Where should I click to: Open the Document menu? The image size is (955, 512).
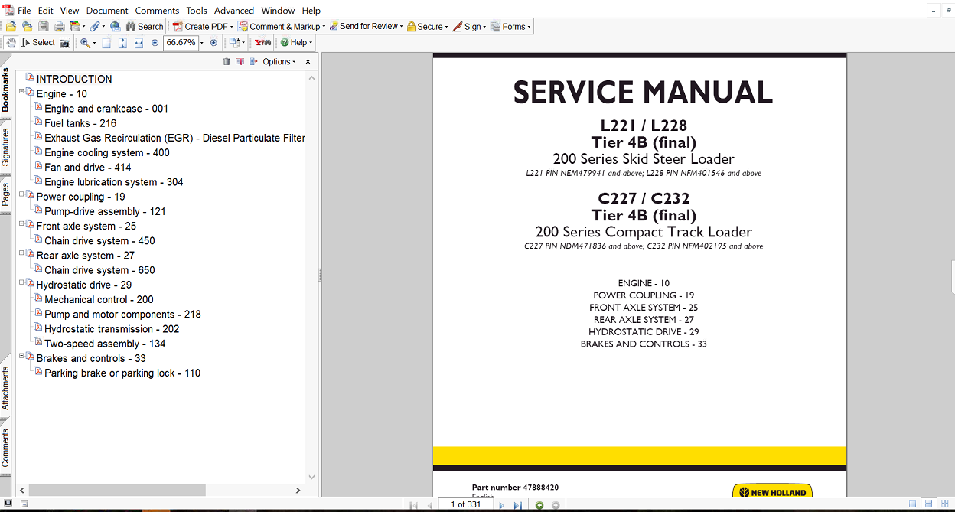pos(106,11)
